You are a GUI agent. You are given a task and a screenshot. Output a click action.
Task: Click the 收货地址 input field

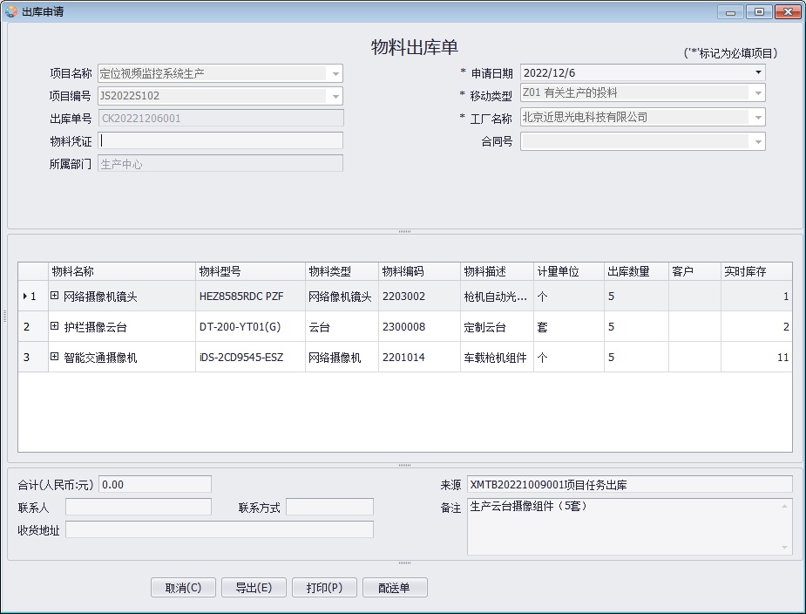pos(219,529)
